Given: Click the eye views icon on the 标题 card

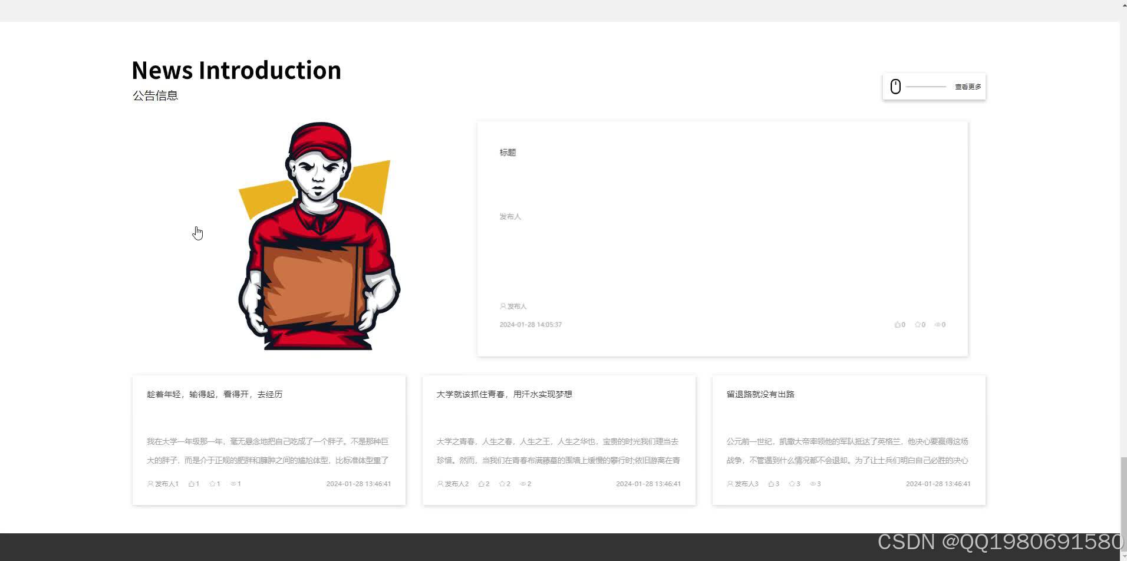Looking at the screenshot, I should tap(937, 325).
